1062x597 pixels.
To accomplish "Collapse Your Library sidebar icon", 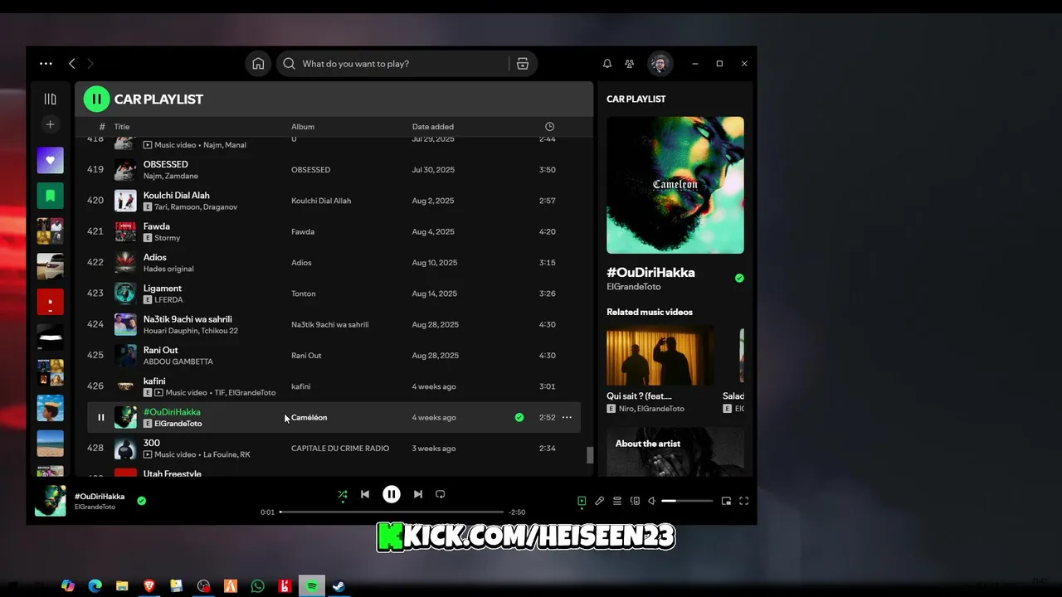I will click(51, 99).
